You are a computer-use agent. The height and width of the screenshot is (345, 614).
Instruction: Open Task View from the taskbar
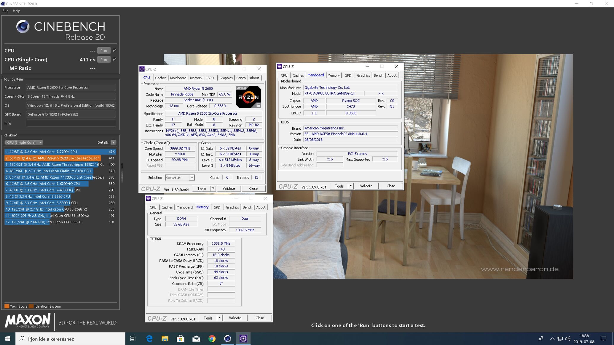pyautogui.click(x=133, y=338)
